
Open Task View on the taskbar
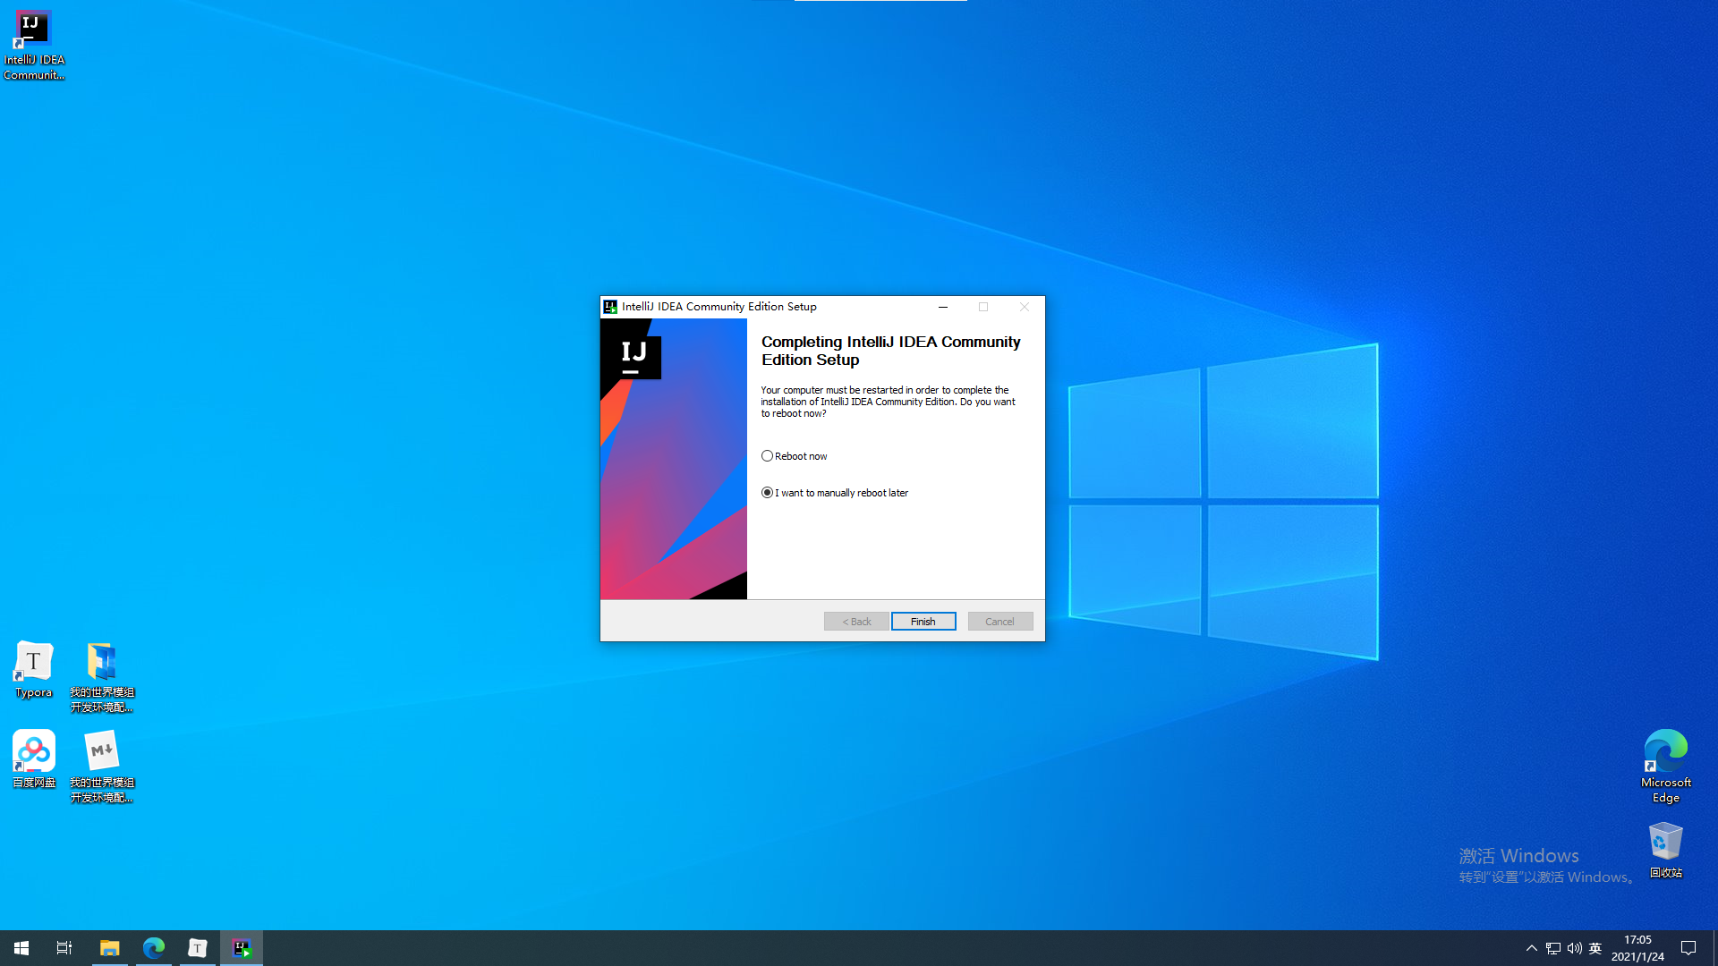pyautogui.click(x=64, y=948)
